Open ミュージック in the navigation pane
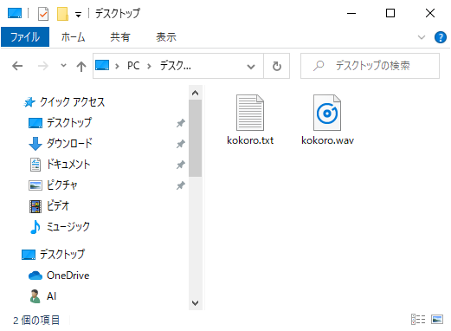The width and height of the screenshot is (451, 331). (68, 226)
